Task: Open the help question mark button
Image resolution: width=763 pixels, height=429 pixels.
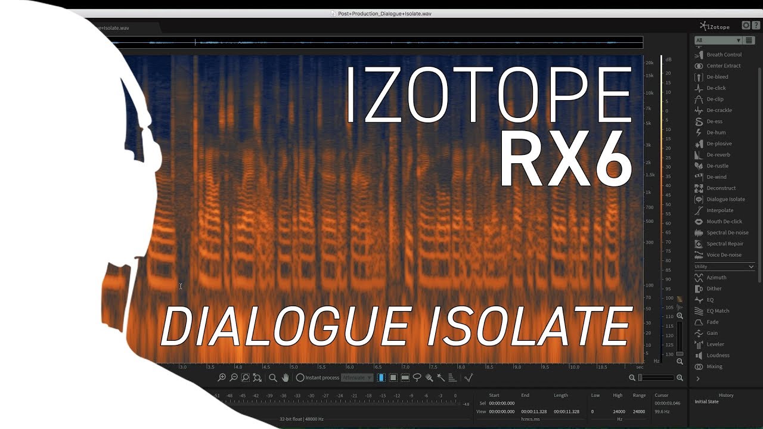Action: click(756, 26)
